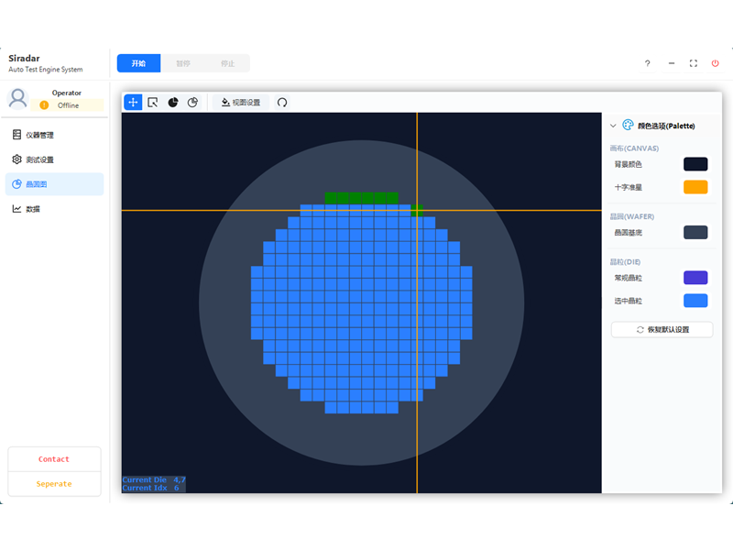Screen dimensions: 733x550
Task: Click the refresh/reset view icon
Action: pyautogui.click(x=282, y=103)
